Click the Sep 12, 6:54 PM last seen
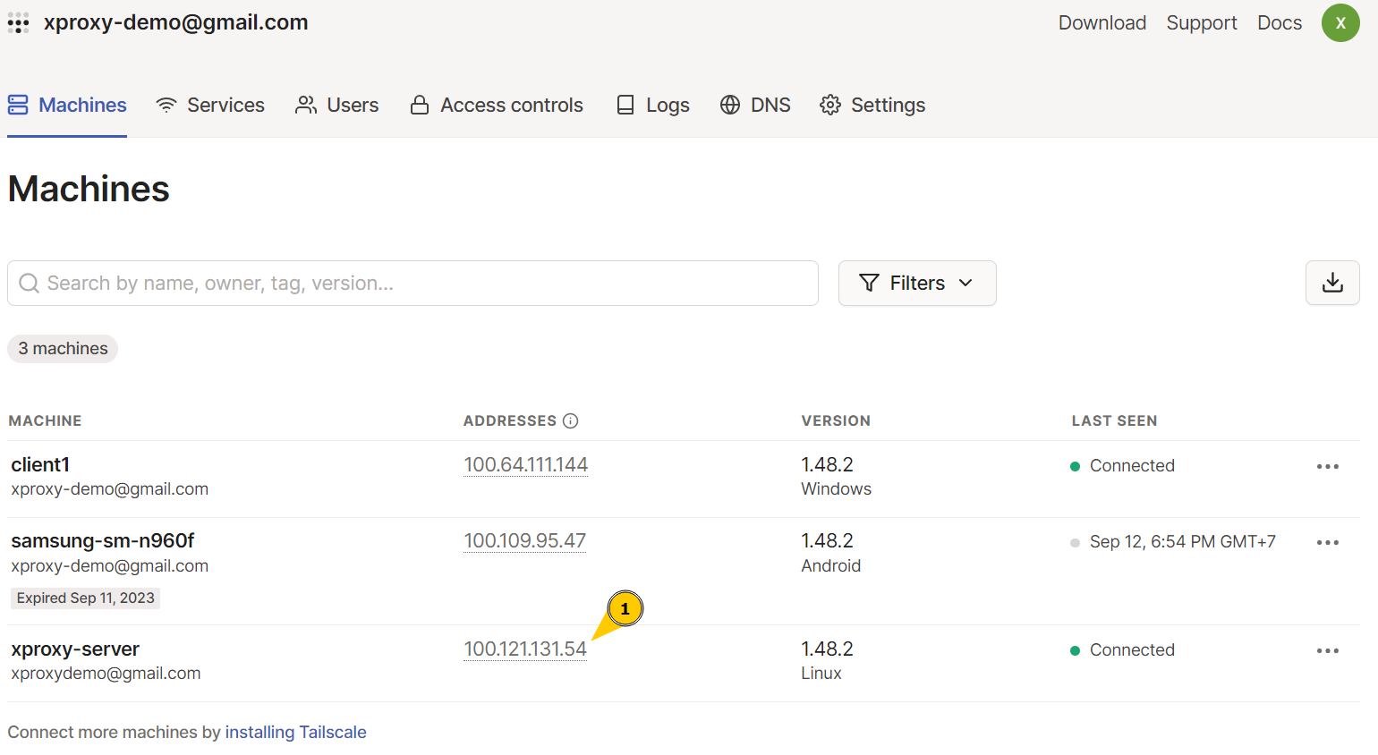This screenshot has width=1378, height=755. [1182, 541]
